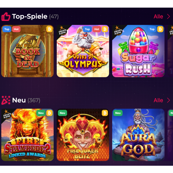Click Bitcoin badge on Sugar Rush

pyautogui.click(x=160, y=29)
